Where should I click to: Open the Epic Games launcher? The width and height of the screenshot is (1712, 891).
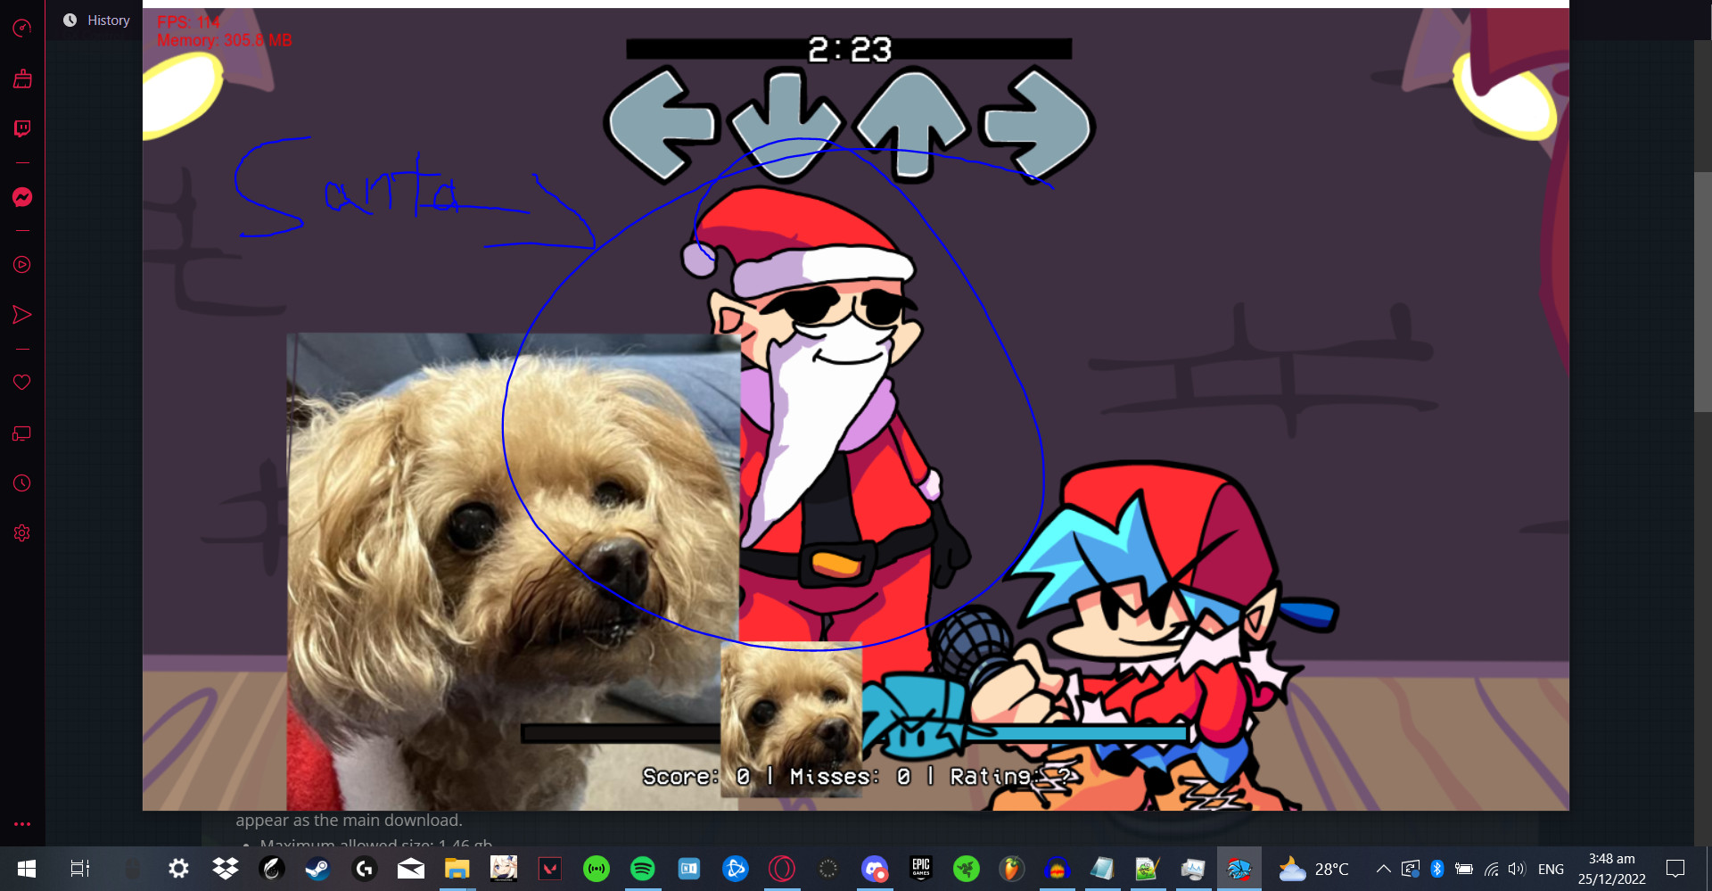pyautogui.click(x=921, y=868)
